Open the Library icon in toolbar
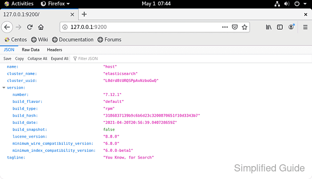The width and height of the screenshot is (312, 179). click(x=269, y=27)
